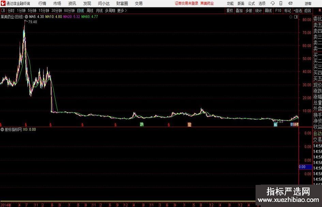Click the MA10: 4.80 indicator label

pyautogui.click(x=53, y=17)
